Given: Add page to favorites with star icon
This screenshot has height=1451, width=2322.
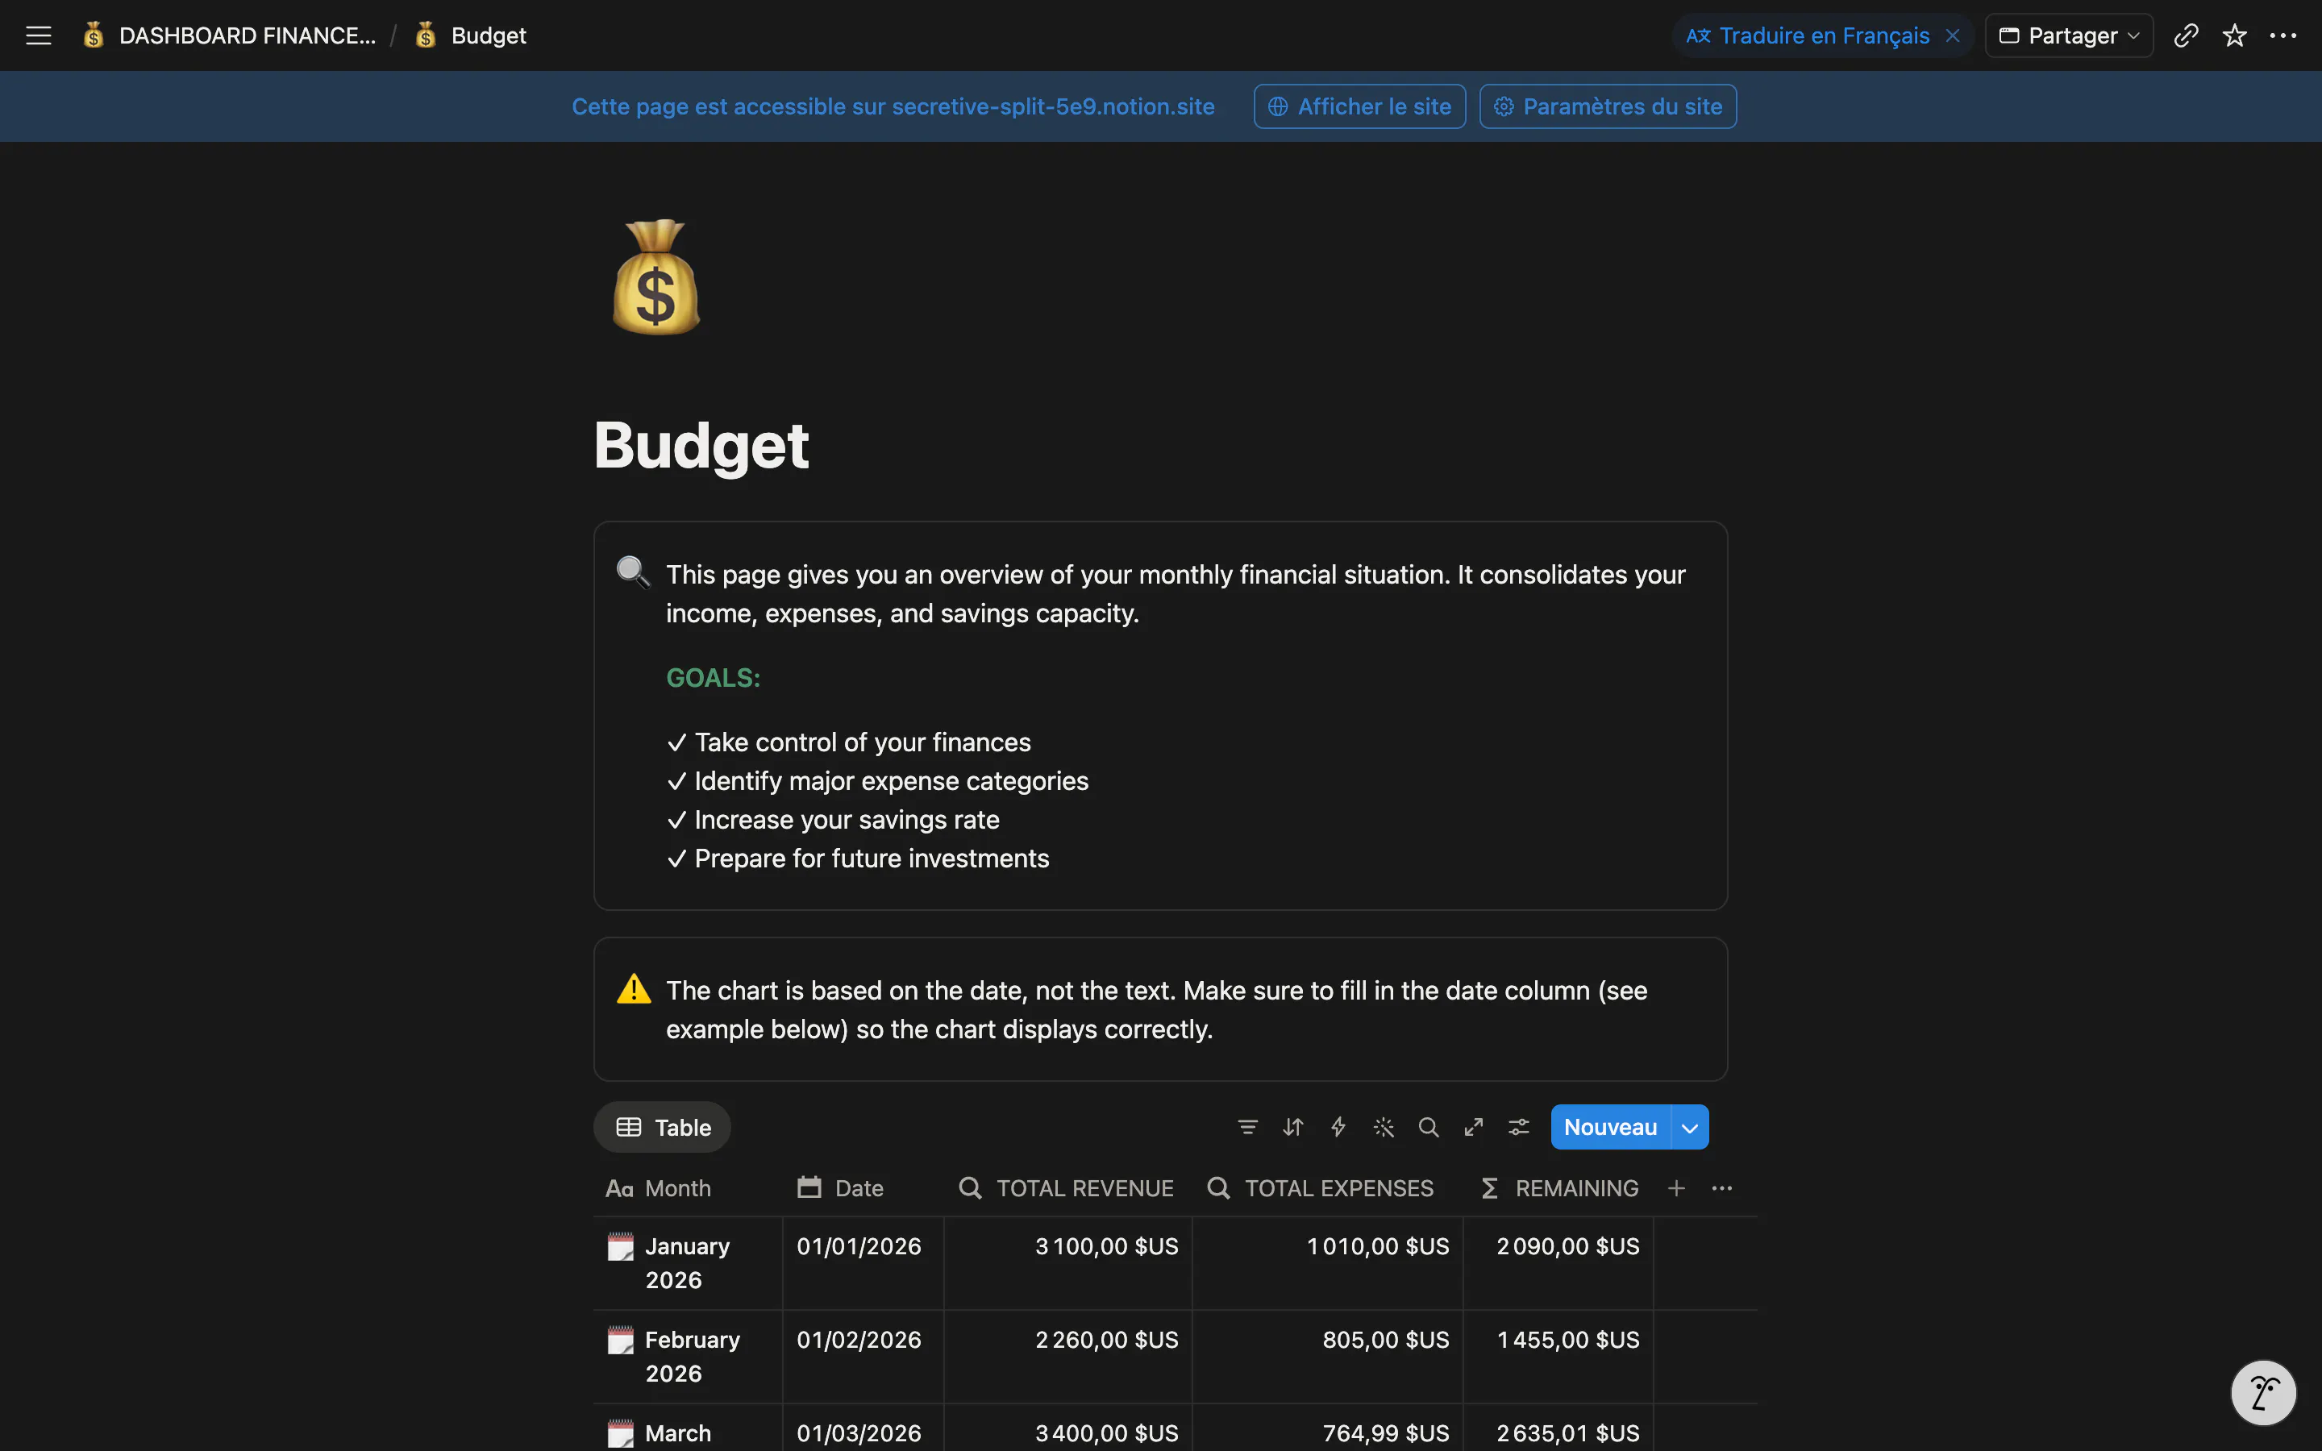Looking at the screenshot, I should tap(2235, 35).
